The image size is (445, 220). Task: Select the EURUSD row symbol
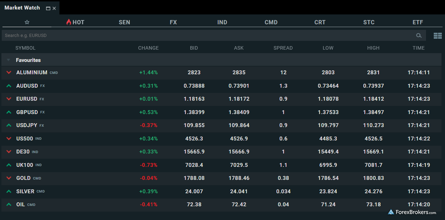(27, 99)
